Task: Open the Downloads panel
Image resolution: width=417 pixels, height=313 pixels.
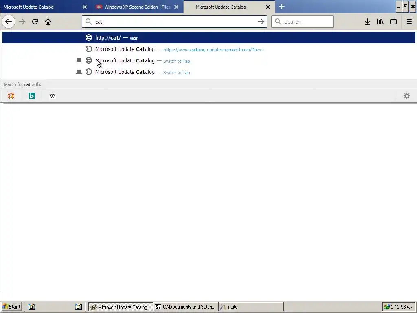Action: pos(367,22)
